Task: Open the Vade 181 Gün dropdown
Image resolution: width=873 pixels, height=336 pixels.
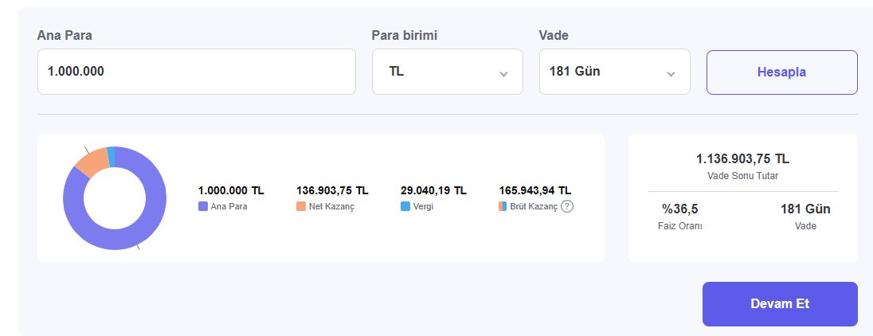Action: 615,72
